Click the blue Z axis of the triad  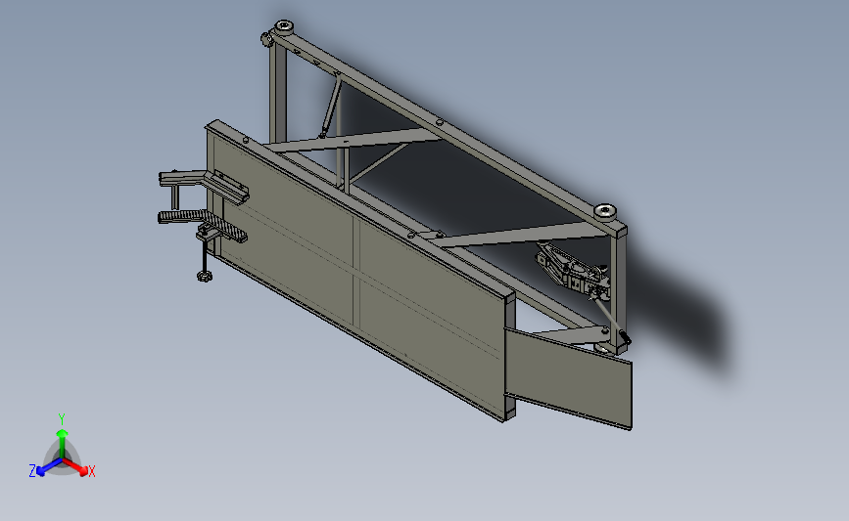click(x=49, y=467)
